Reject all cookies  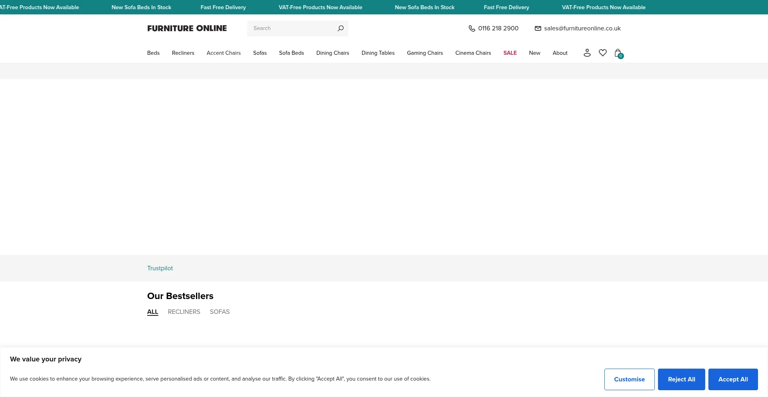coord(681,379)
